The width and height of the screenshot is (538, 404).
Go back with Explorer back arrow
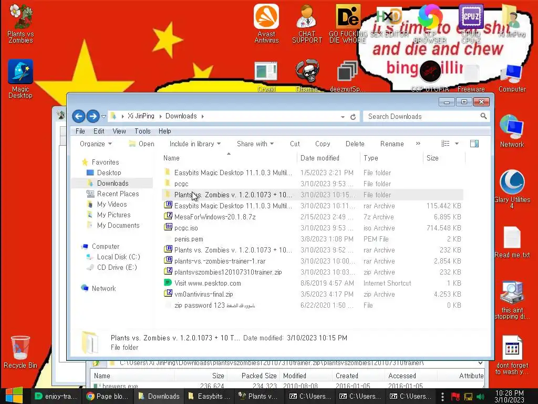coord(79,116)
